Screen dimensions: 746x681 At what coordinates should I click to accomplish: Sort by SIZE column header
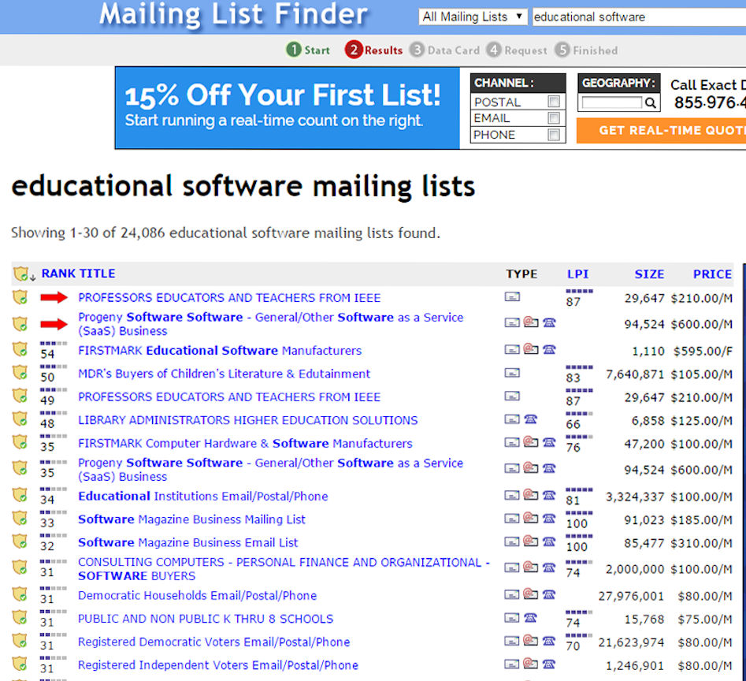pos(649,274)
